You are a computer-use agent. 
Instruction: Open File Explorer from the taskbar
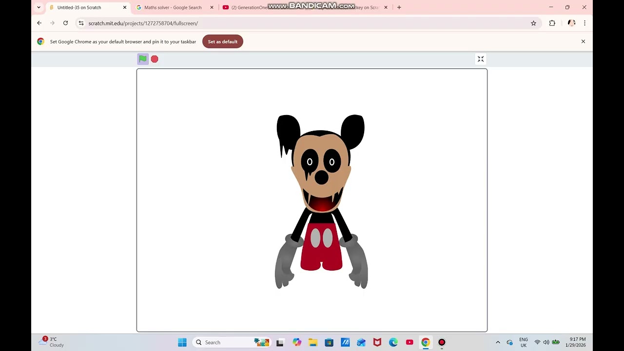tap(313, 342)
